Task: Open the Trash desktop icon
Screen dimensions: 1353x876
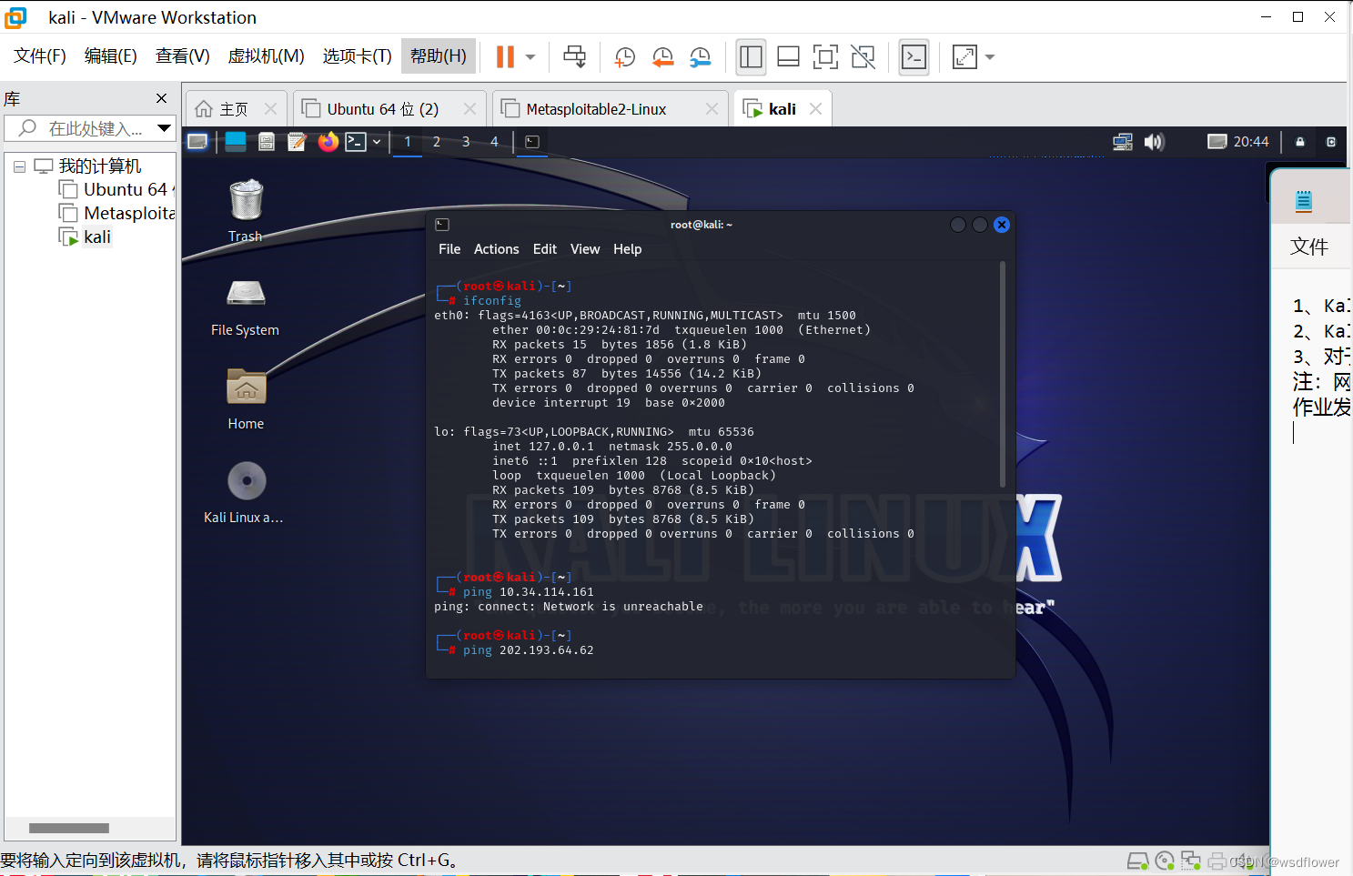Action: tap(246, 211)
